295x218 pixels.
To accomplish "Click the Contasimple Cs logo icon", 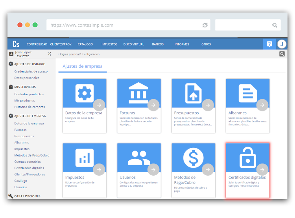I will coord(16,44).
